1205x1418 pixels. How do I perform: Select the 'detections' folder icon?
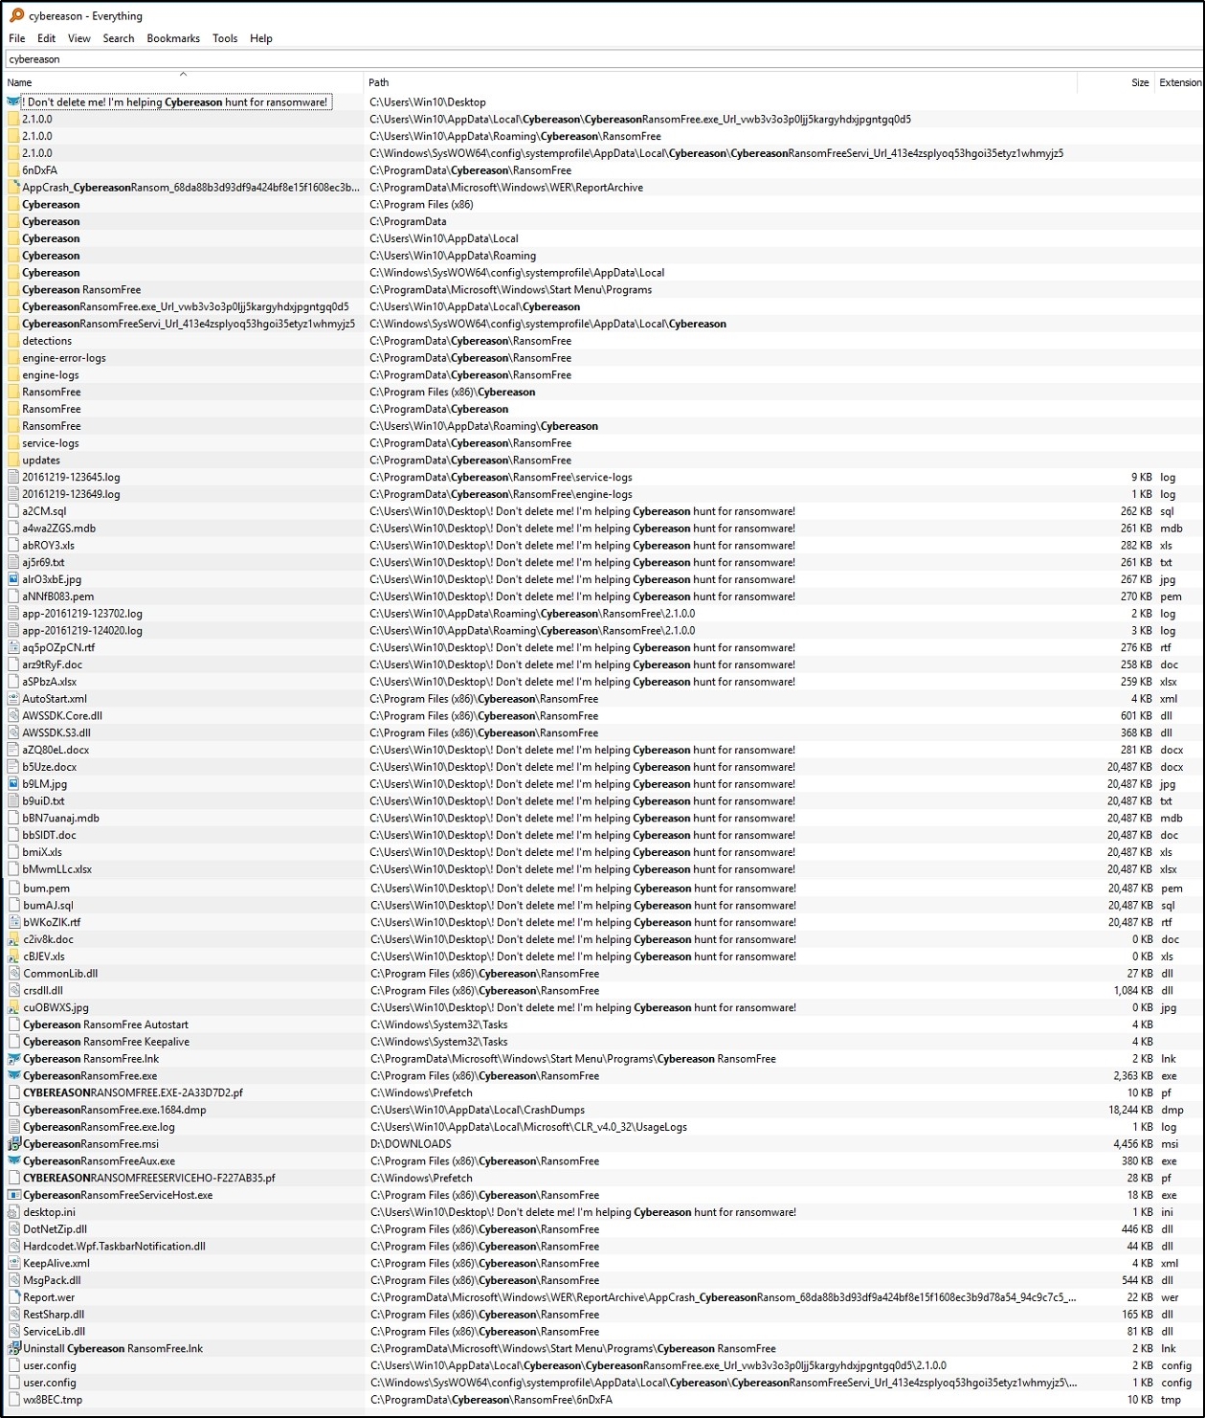13,341
